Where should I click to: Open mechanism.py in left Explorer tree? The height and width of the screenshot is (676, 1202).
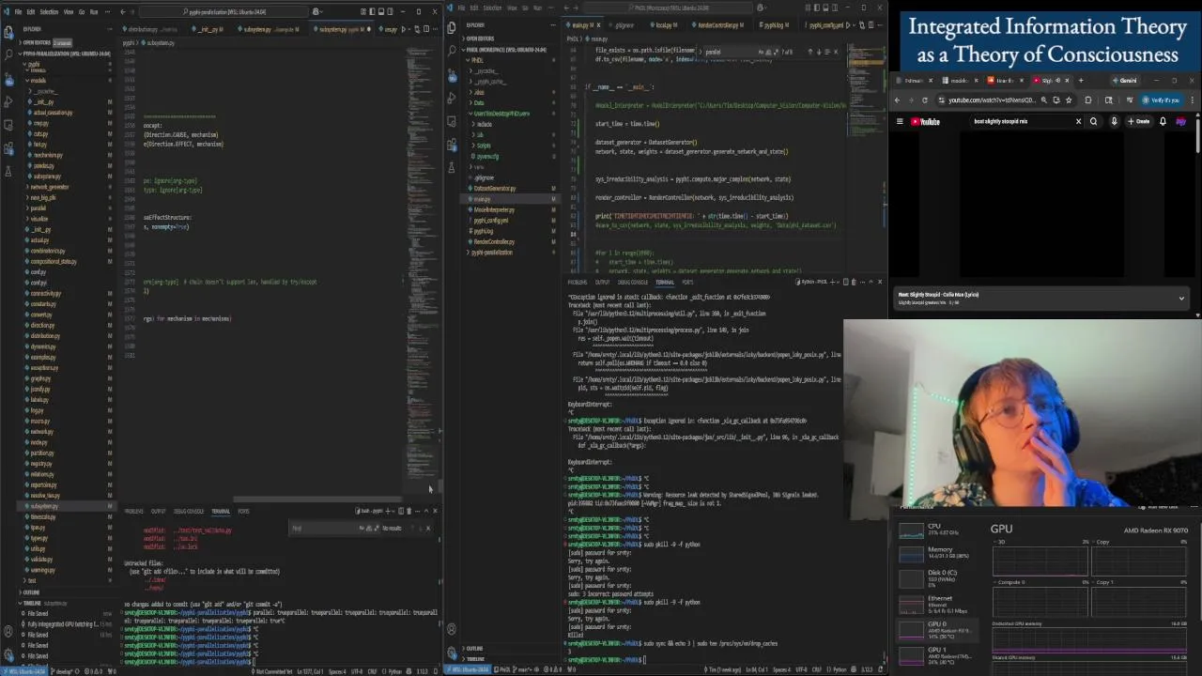click(47, 155)
